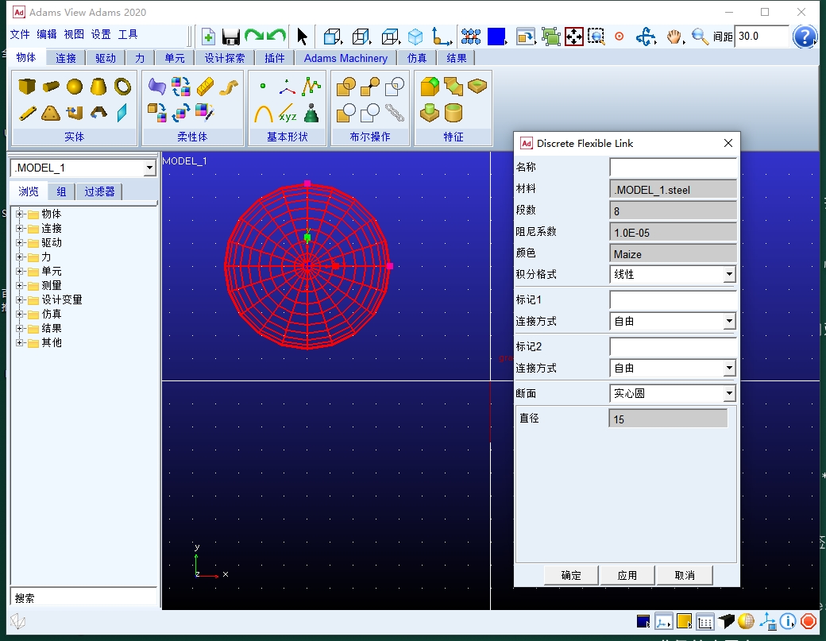Click the 取消 button
This screenshot has height=641, width=826.
pyautogui.click(x=685, y=575)
